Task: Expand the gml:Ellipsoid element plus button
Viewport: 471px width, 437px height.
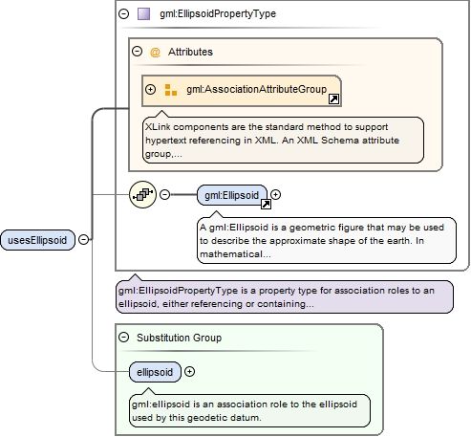Action: click(275, 194)
